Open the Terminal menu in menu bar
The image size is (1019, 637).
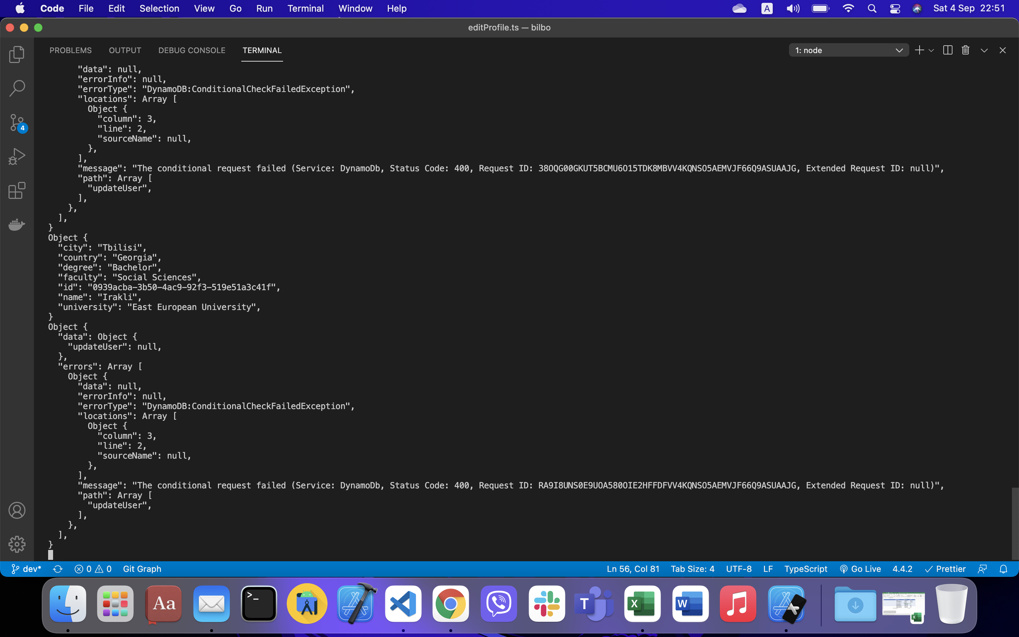tap(305, 8)
